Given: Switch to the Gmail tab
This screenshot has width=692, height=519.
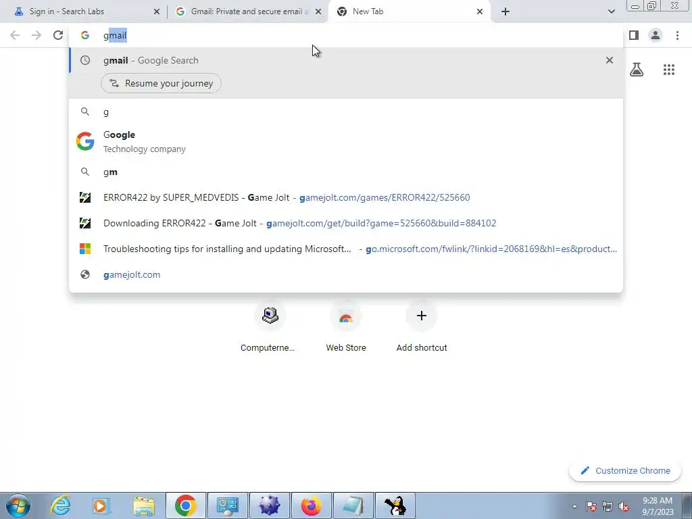Looking at the screenshot, I should click(249, 11).
